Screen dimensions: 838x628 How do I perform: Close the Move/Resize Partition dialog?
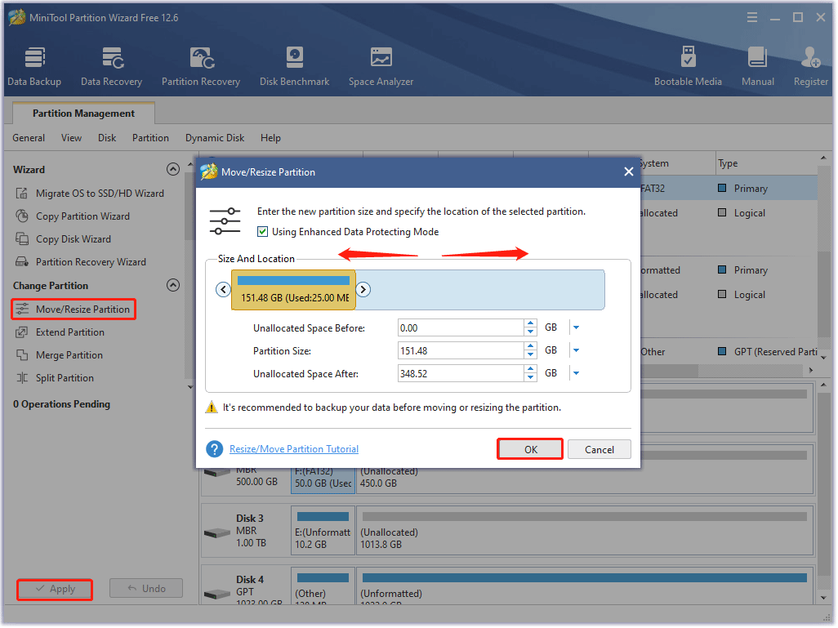point(629,172)
